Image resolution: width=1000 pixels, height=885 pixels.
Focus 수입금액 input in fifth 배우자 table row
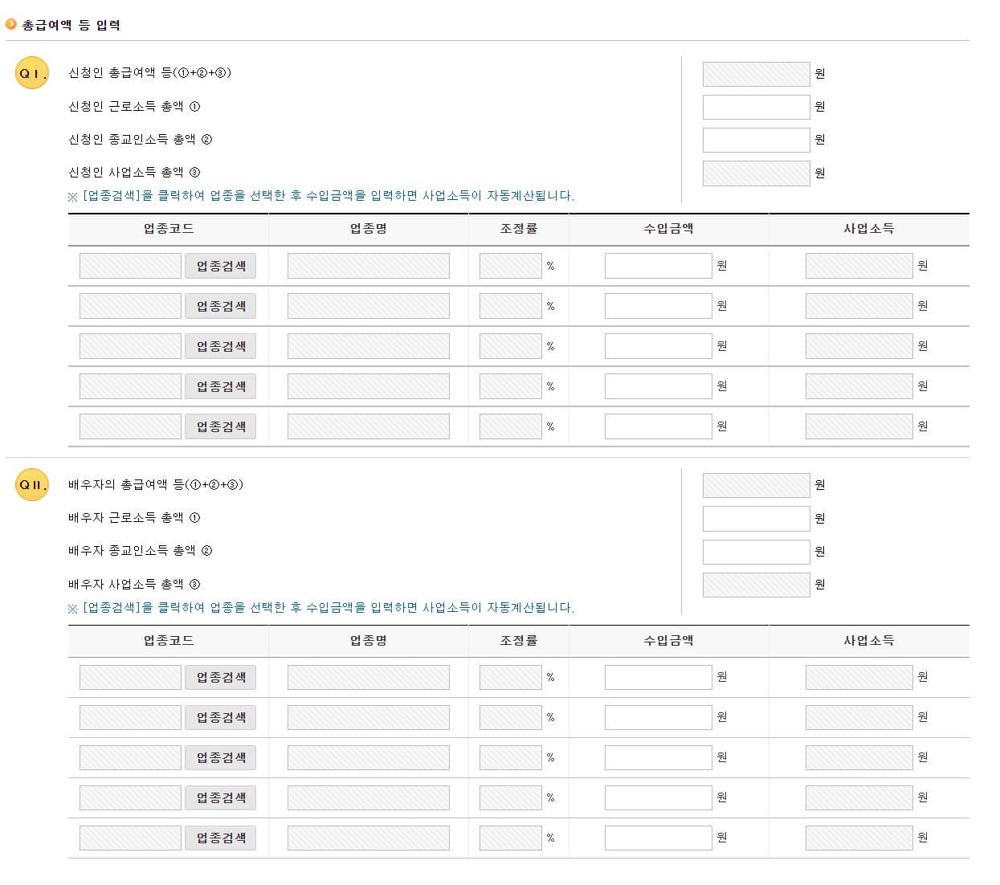(x=658, y=838)
